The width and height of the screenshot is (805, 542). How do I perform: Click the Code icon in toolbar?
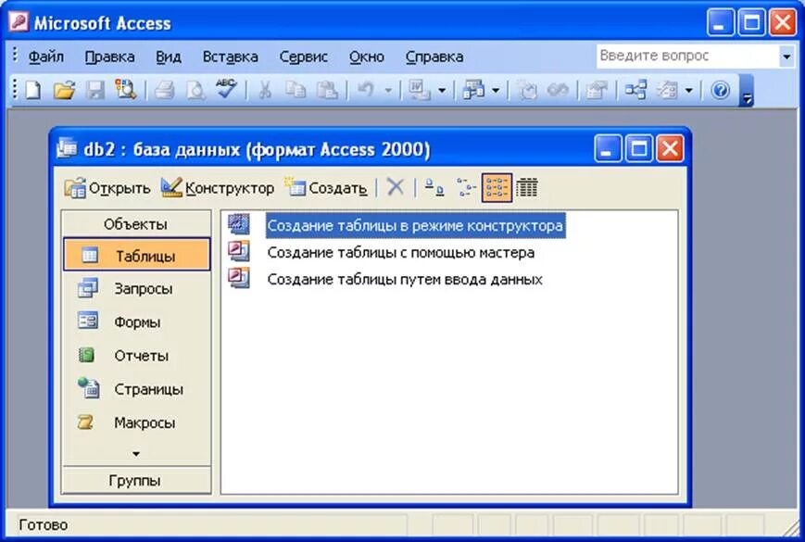tap(527, 91)
